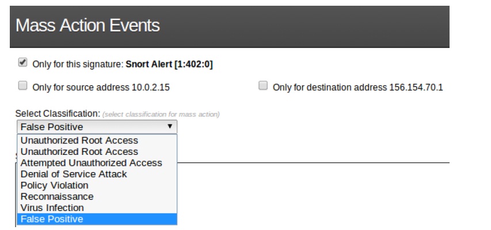Enable the destination address 156.154.70.1 checkbox

263,86
